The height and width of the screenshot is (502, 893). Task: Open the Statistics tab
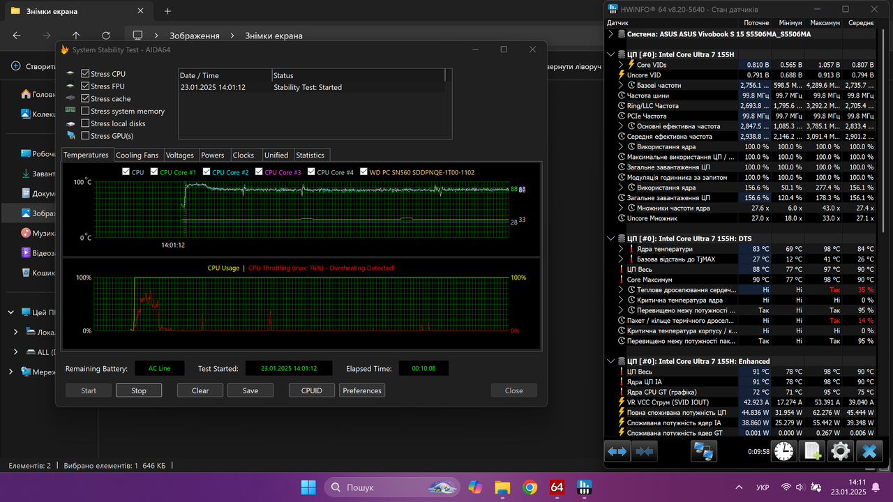tap(310, 155)
